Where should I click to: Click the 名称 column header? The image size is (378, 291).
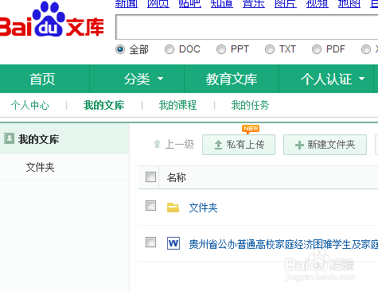177,177
